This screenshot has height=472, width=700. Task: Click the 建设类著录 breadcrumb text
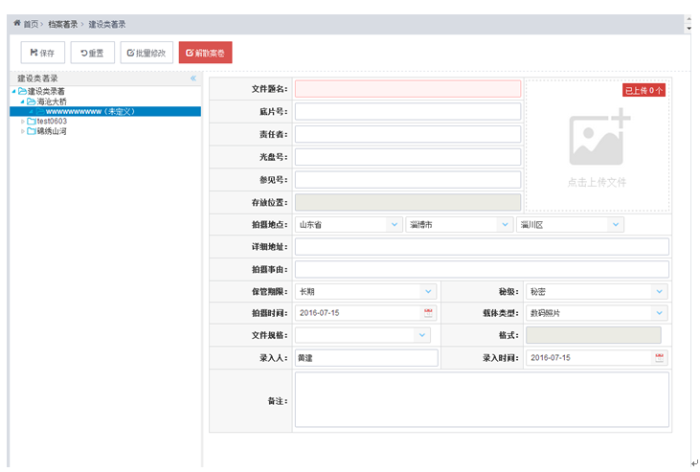(107, 24)
